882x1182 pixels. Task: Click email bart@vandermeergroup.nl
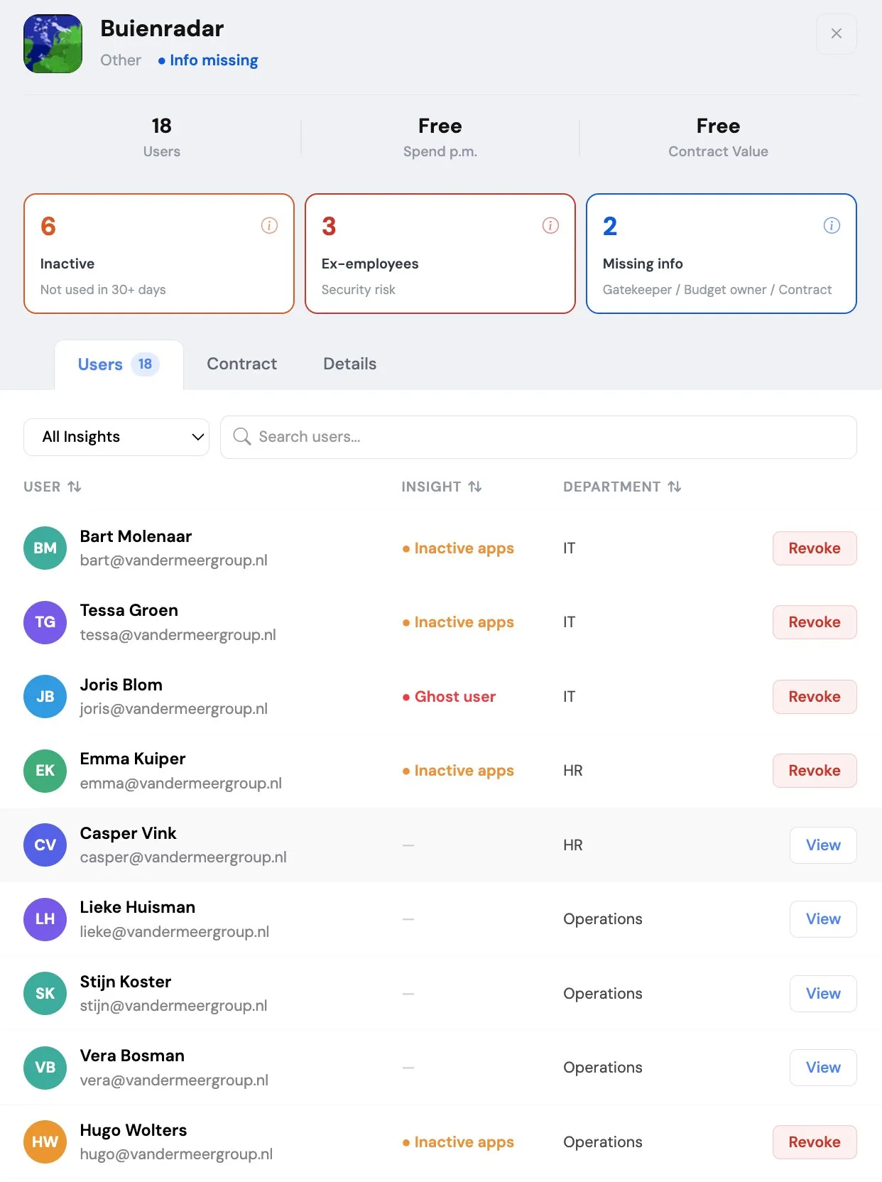point(174,560)
